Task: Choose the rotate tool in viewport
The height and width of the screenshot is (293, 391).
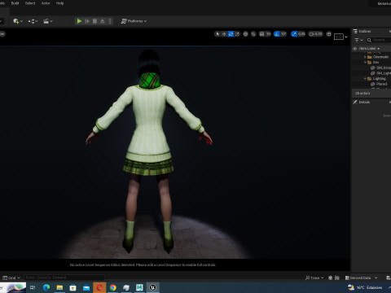Action: tap(231, 34)
